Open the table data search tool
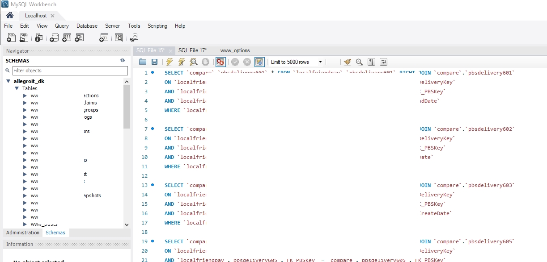The height and width of the screenshot is (262, 547). 119,37
